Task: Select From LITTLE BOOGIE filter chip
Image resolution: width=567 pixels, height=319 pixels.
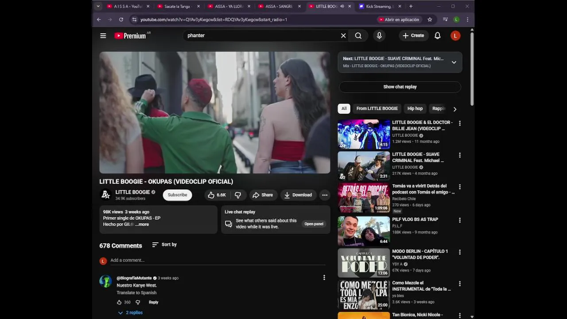Action: 377,109
